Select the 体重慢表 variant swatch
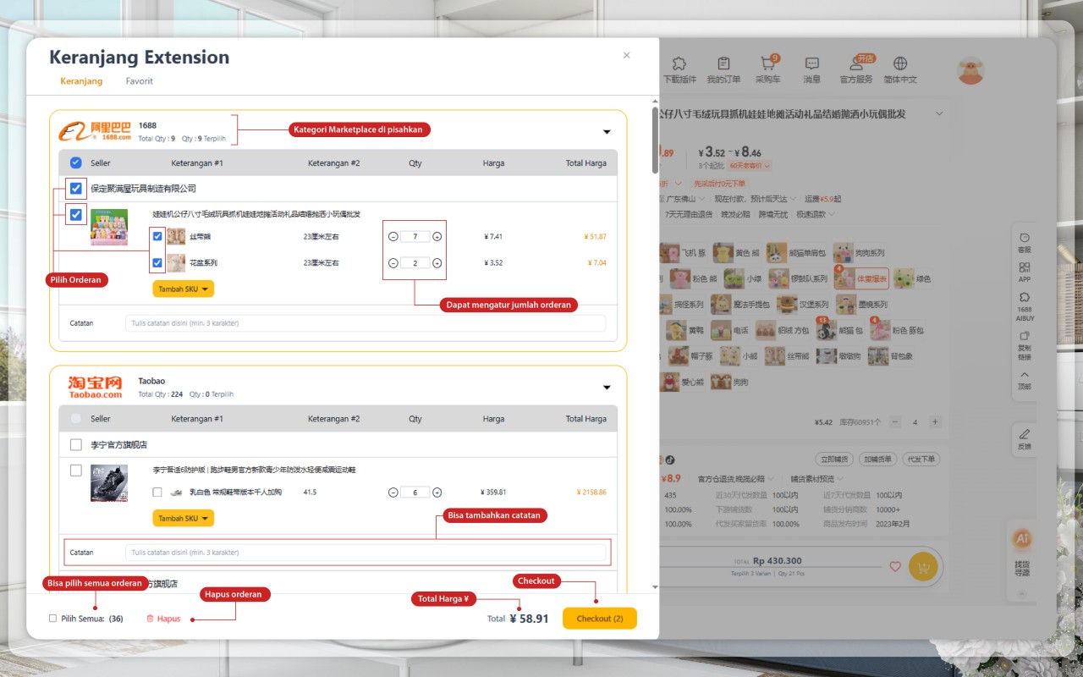This screenshot has width=1083, height=677. coord(861,278)
